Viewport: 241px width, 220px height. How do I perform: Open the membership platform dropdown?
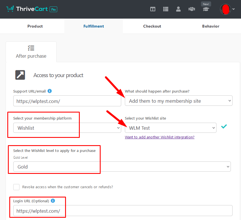click(67, 128)
